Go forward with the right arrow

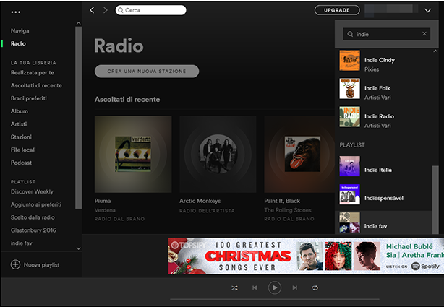pos(106,10)
